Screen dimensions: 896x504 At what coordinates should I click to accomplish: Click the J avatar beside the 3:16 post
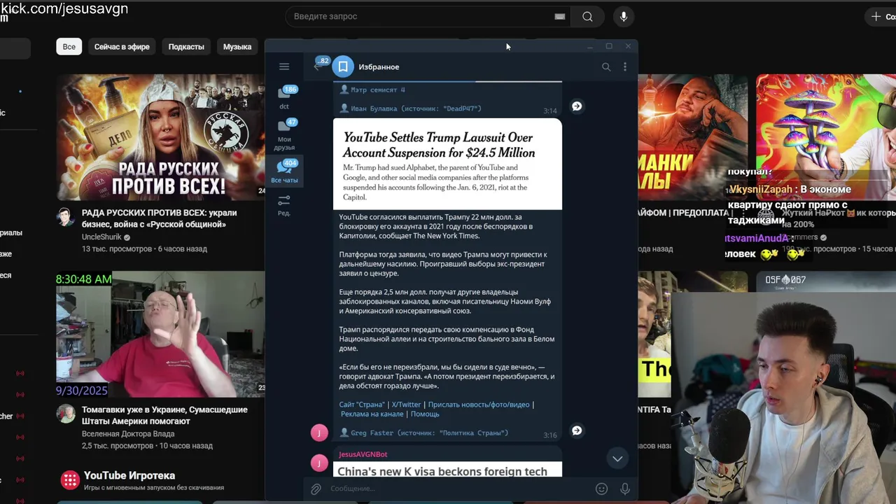click(x=319, y=432)
